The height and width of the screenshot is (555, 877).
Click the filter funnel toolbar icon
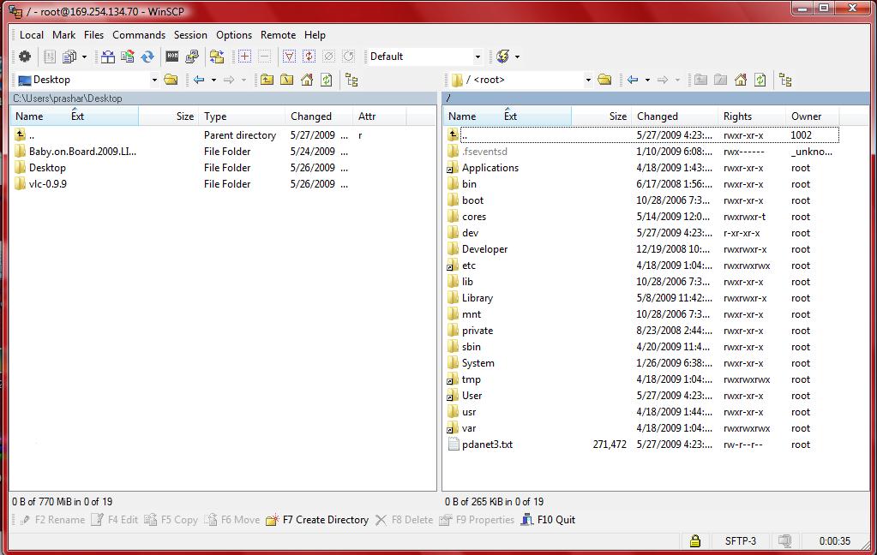[289, 57]
